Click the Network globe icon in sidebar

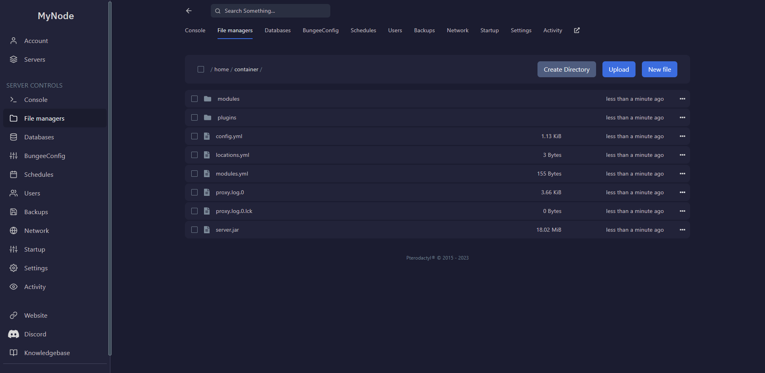(14, 230)
